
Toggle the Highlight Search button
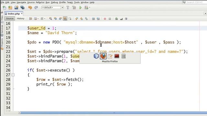(x=65, y=19)
